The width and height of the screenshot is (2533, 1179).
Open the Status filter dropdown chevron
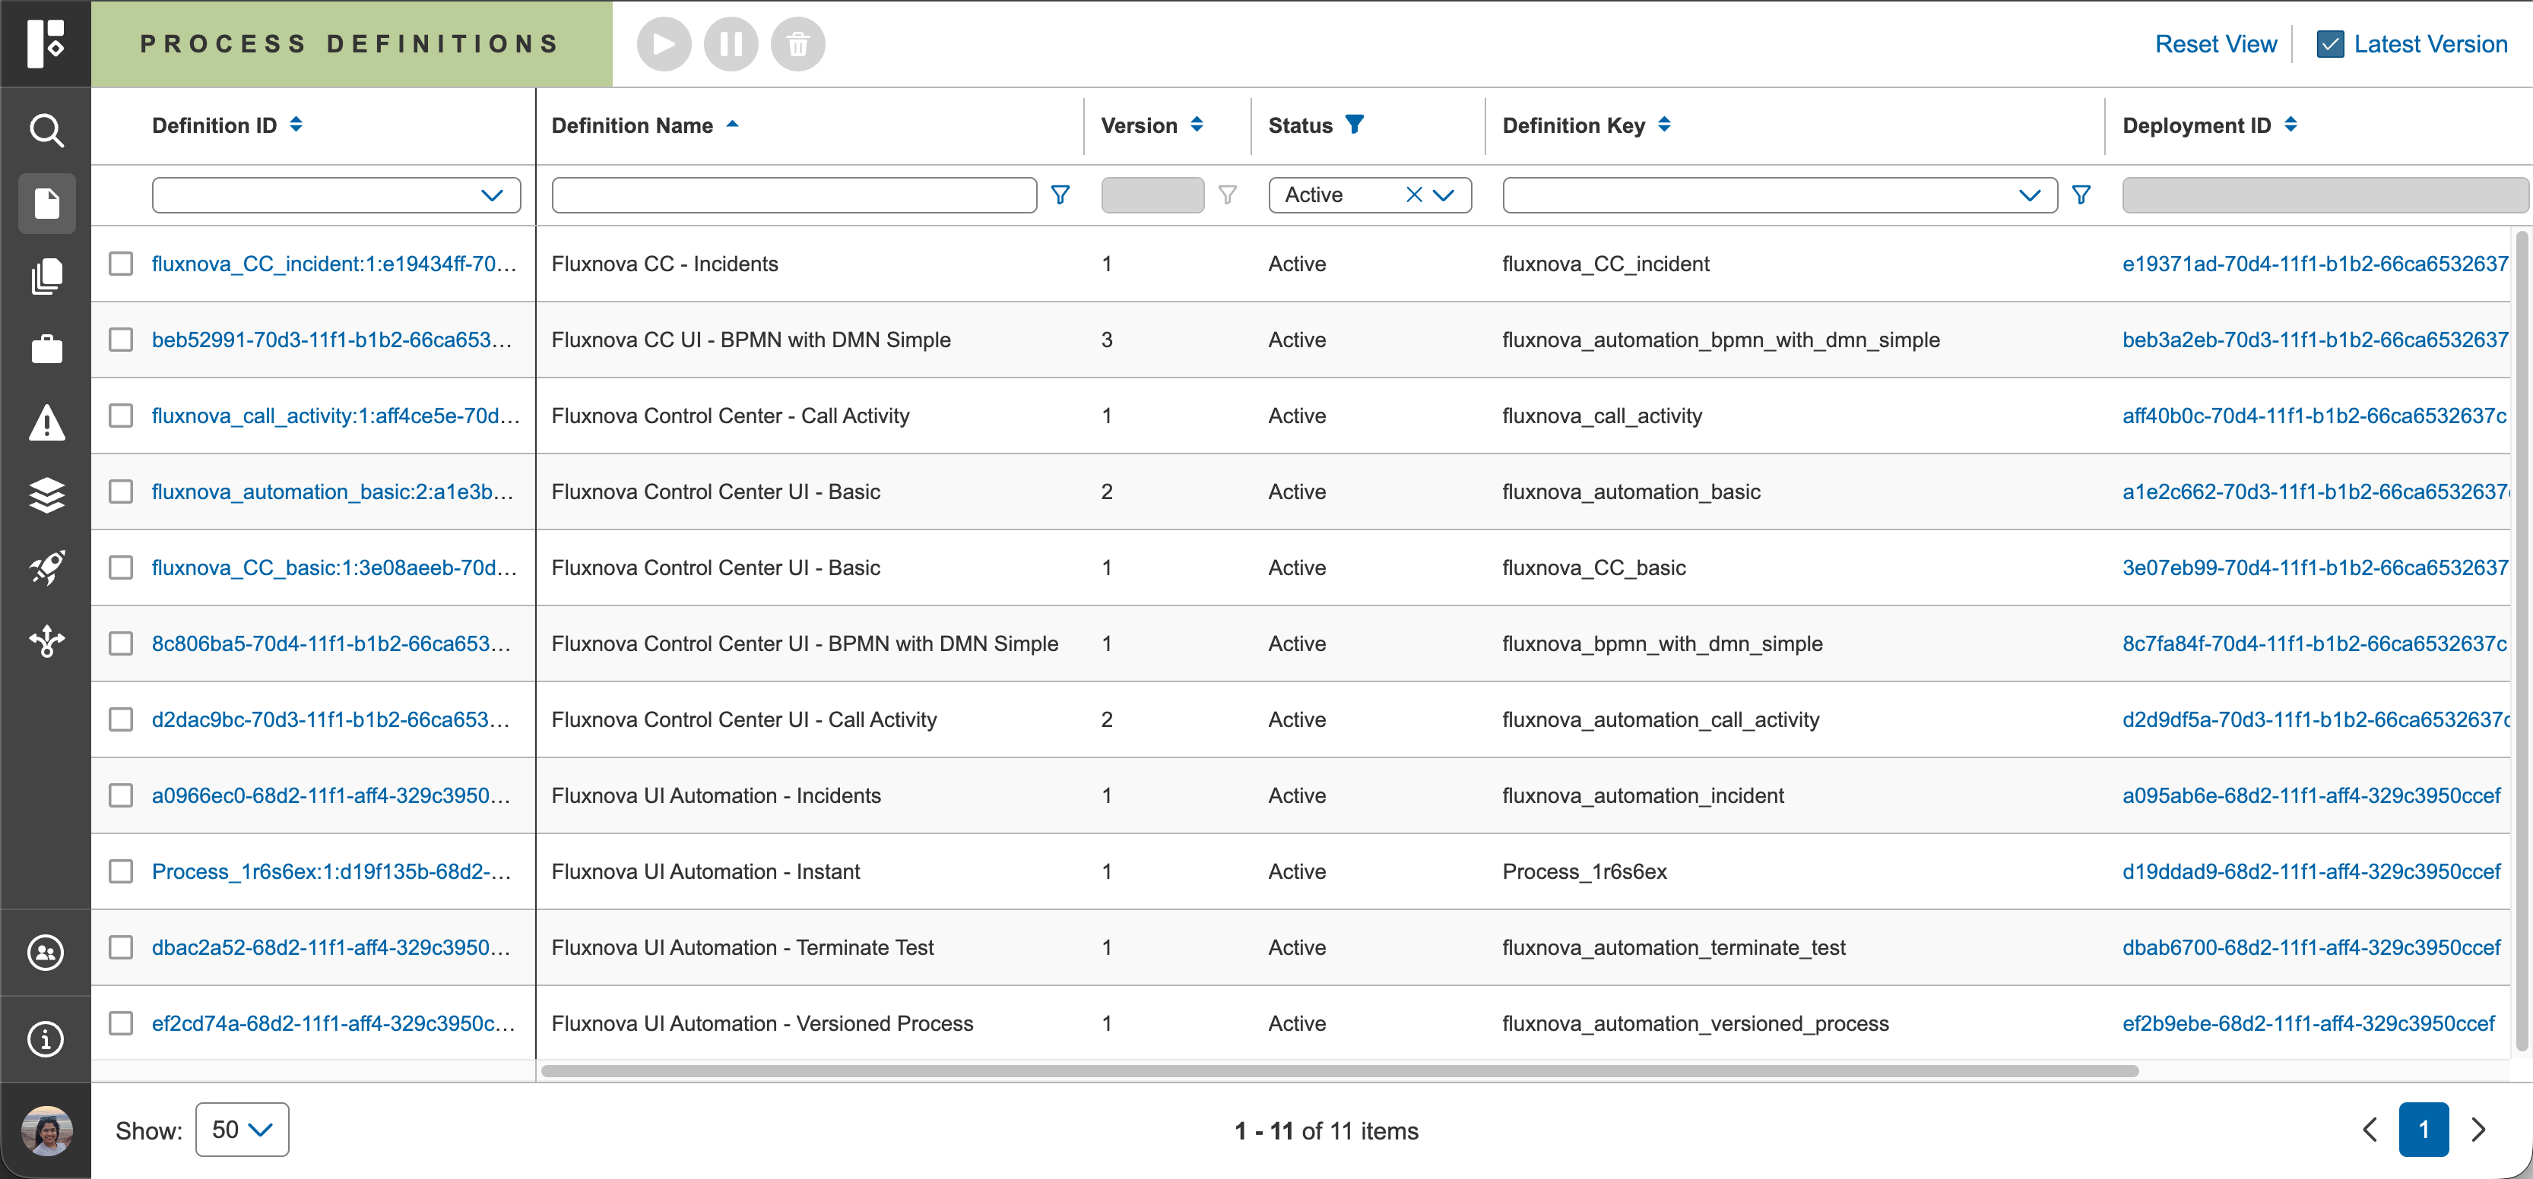point(1444,194)
